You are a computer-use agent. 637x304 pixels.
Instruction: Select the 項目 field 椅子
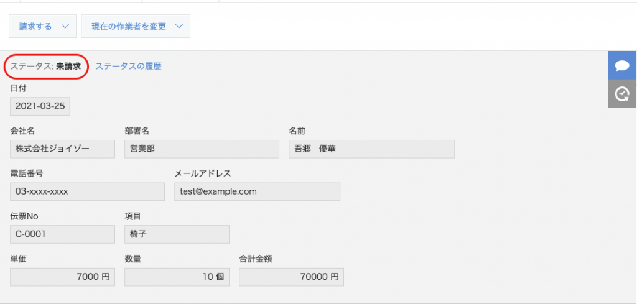(x=177, y=234)
